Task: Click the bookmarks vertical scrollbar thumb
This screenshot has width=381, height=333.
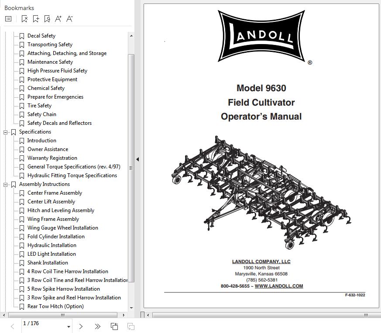Action: [131, 168]
